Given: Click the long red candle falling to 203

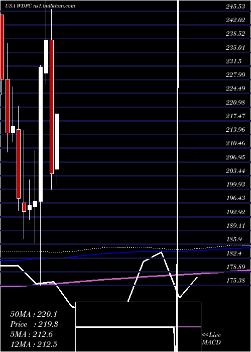Looking at the screenshot, I should point(52,107).
